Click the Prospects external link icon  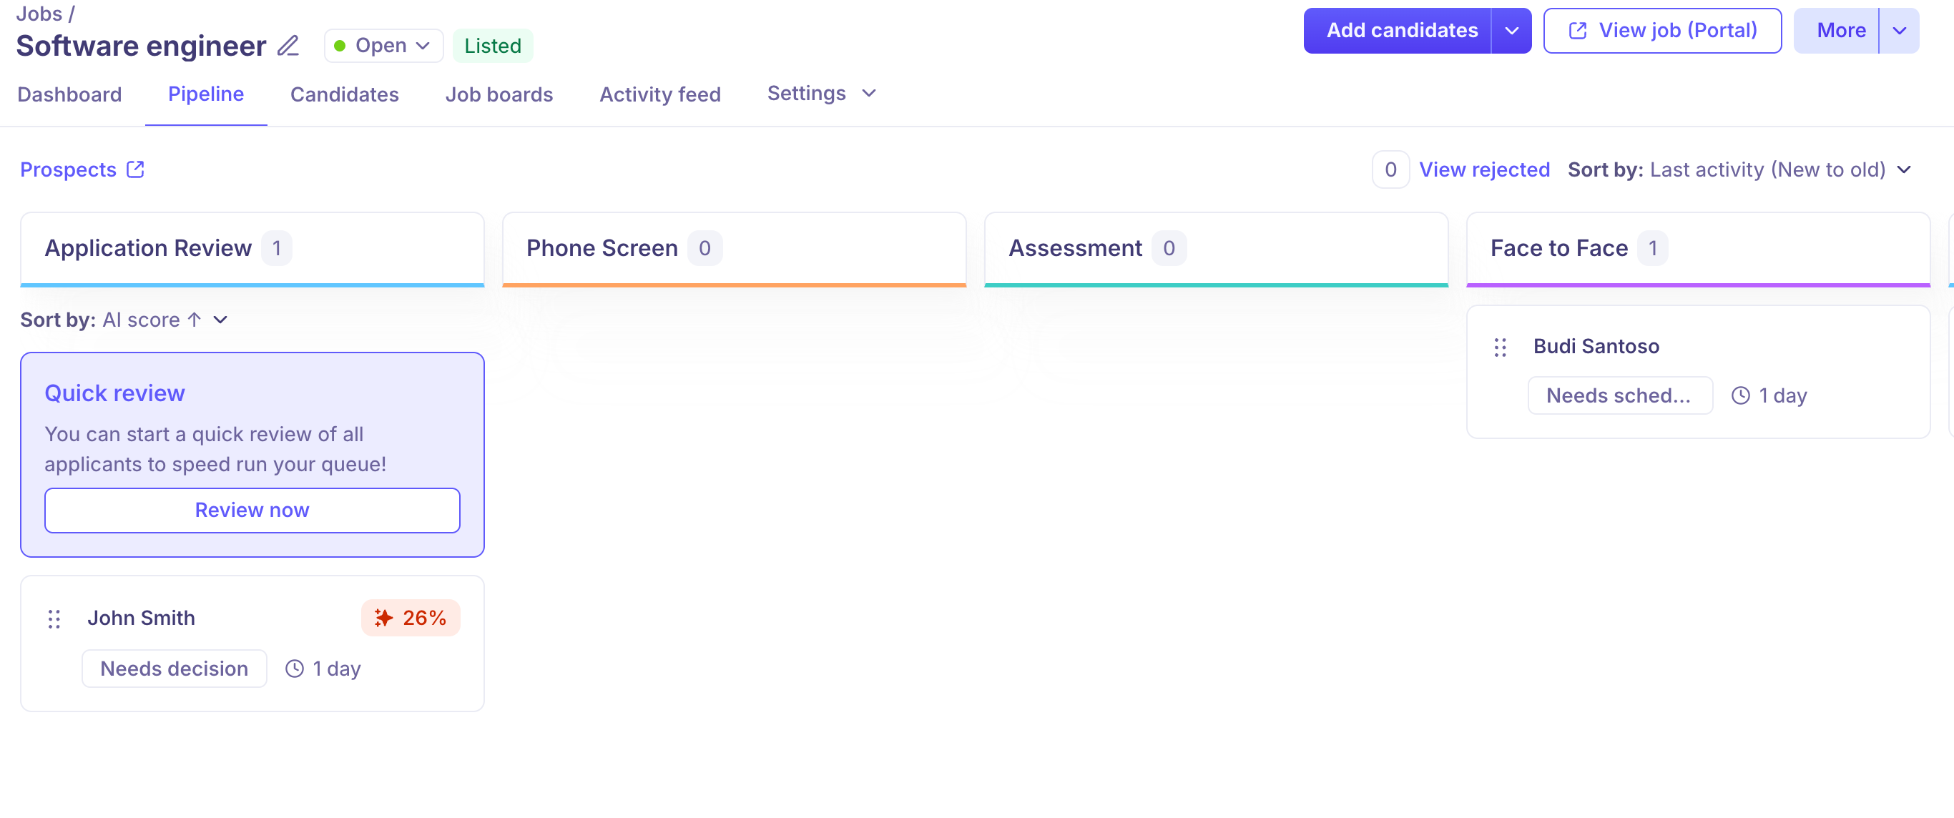click(136, 169)
